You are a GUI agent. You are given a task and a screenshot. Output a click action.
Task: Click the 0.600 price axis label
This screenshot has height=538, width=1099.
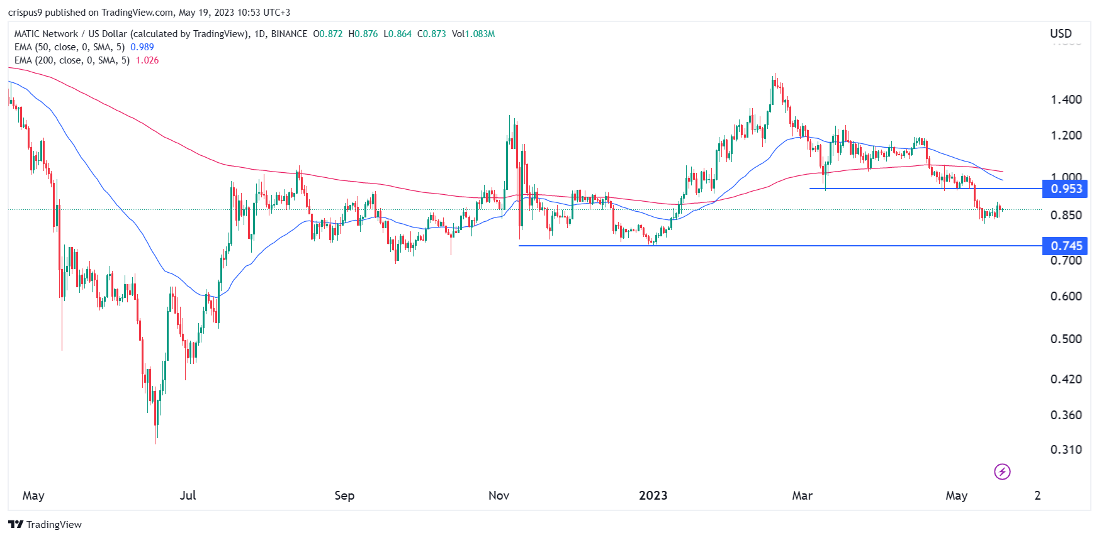coord(1066,296)
